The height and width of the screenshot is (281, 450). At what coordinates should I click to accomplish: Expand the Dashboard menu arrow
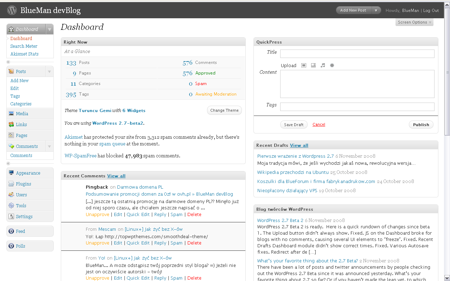point(50,29)
